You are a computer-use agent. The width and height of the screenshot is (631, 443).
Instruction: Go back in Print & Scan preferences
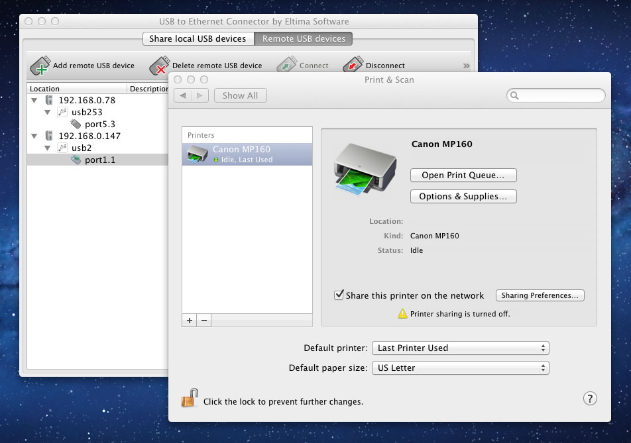pos(183,95)
